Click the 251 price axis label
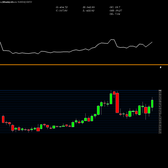168x168 pixels. [x=160, y=131]
